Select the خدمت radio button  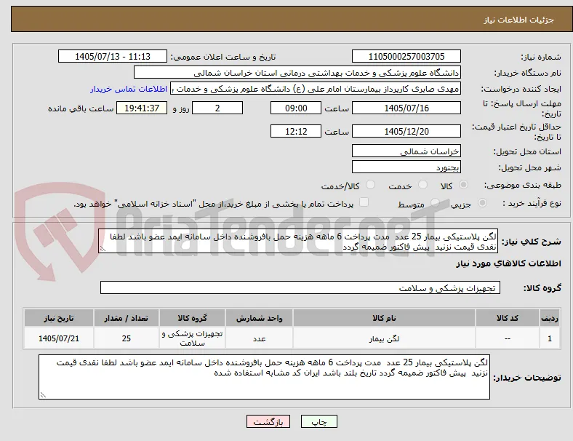click(422, 185)
